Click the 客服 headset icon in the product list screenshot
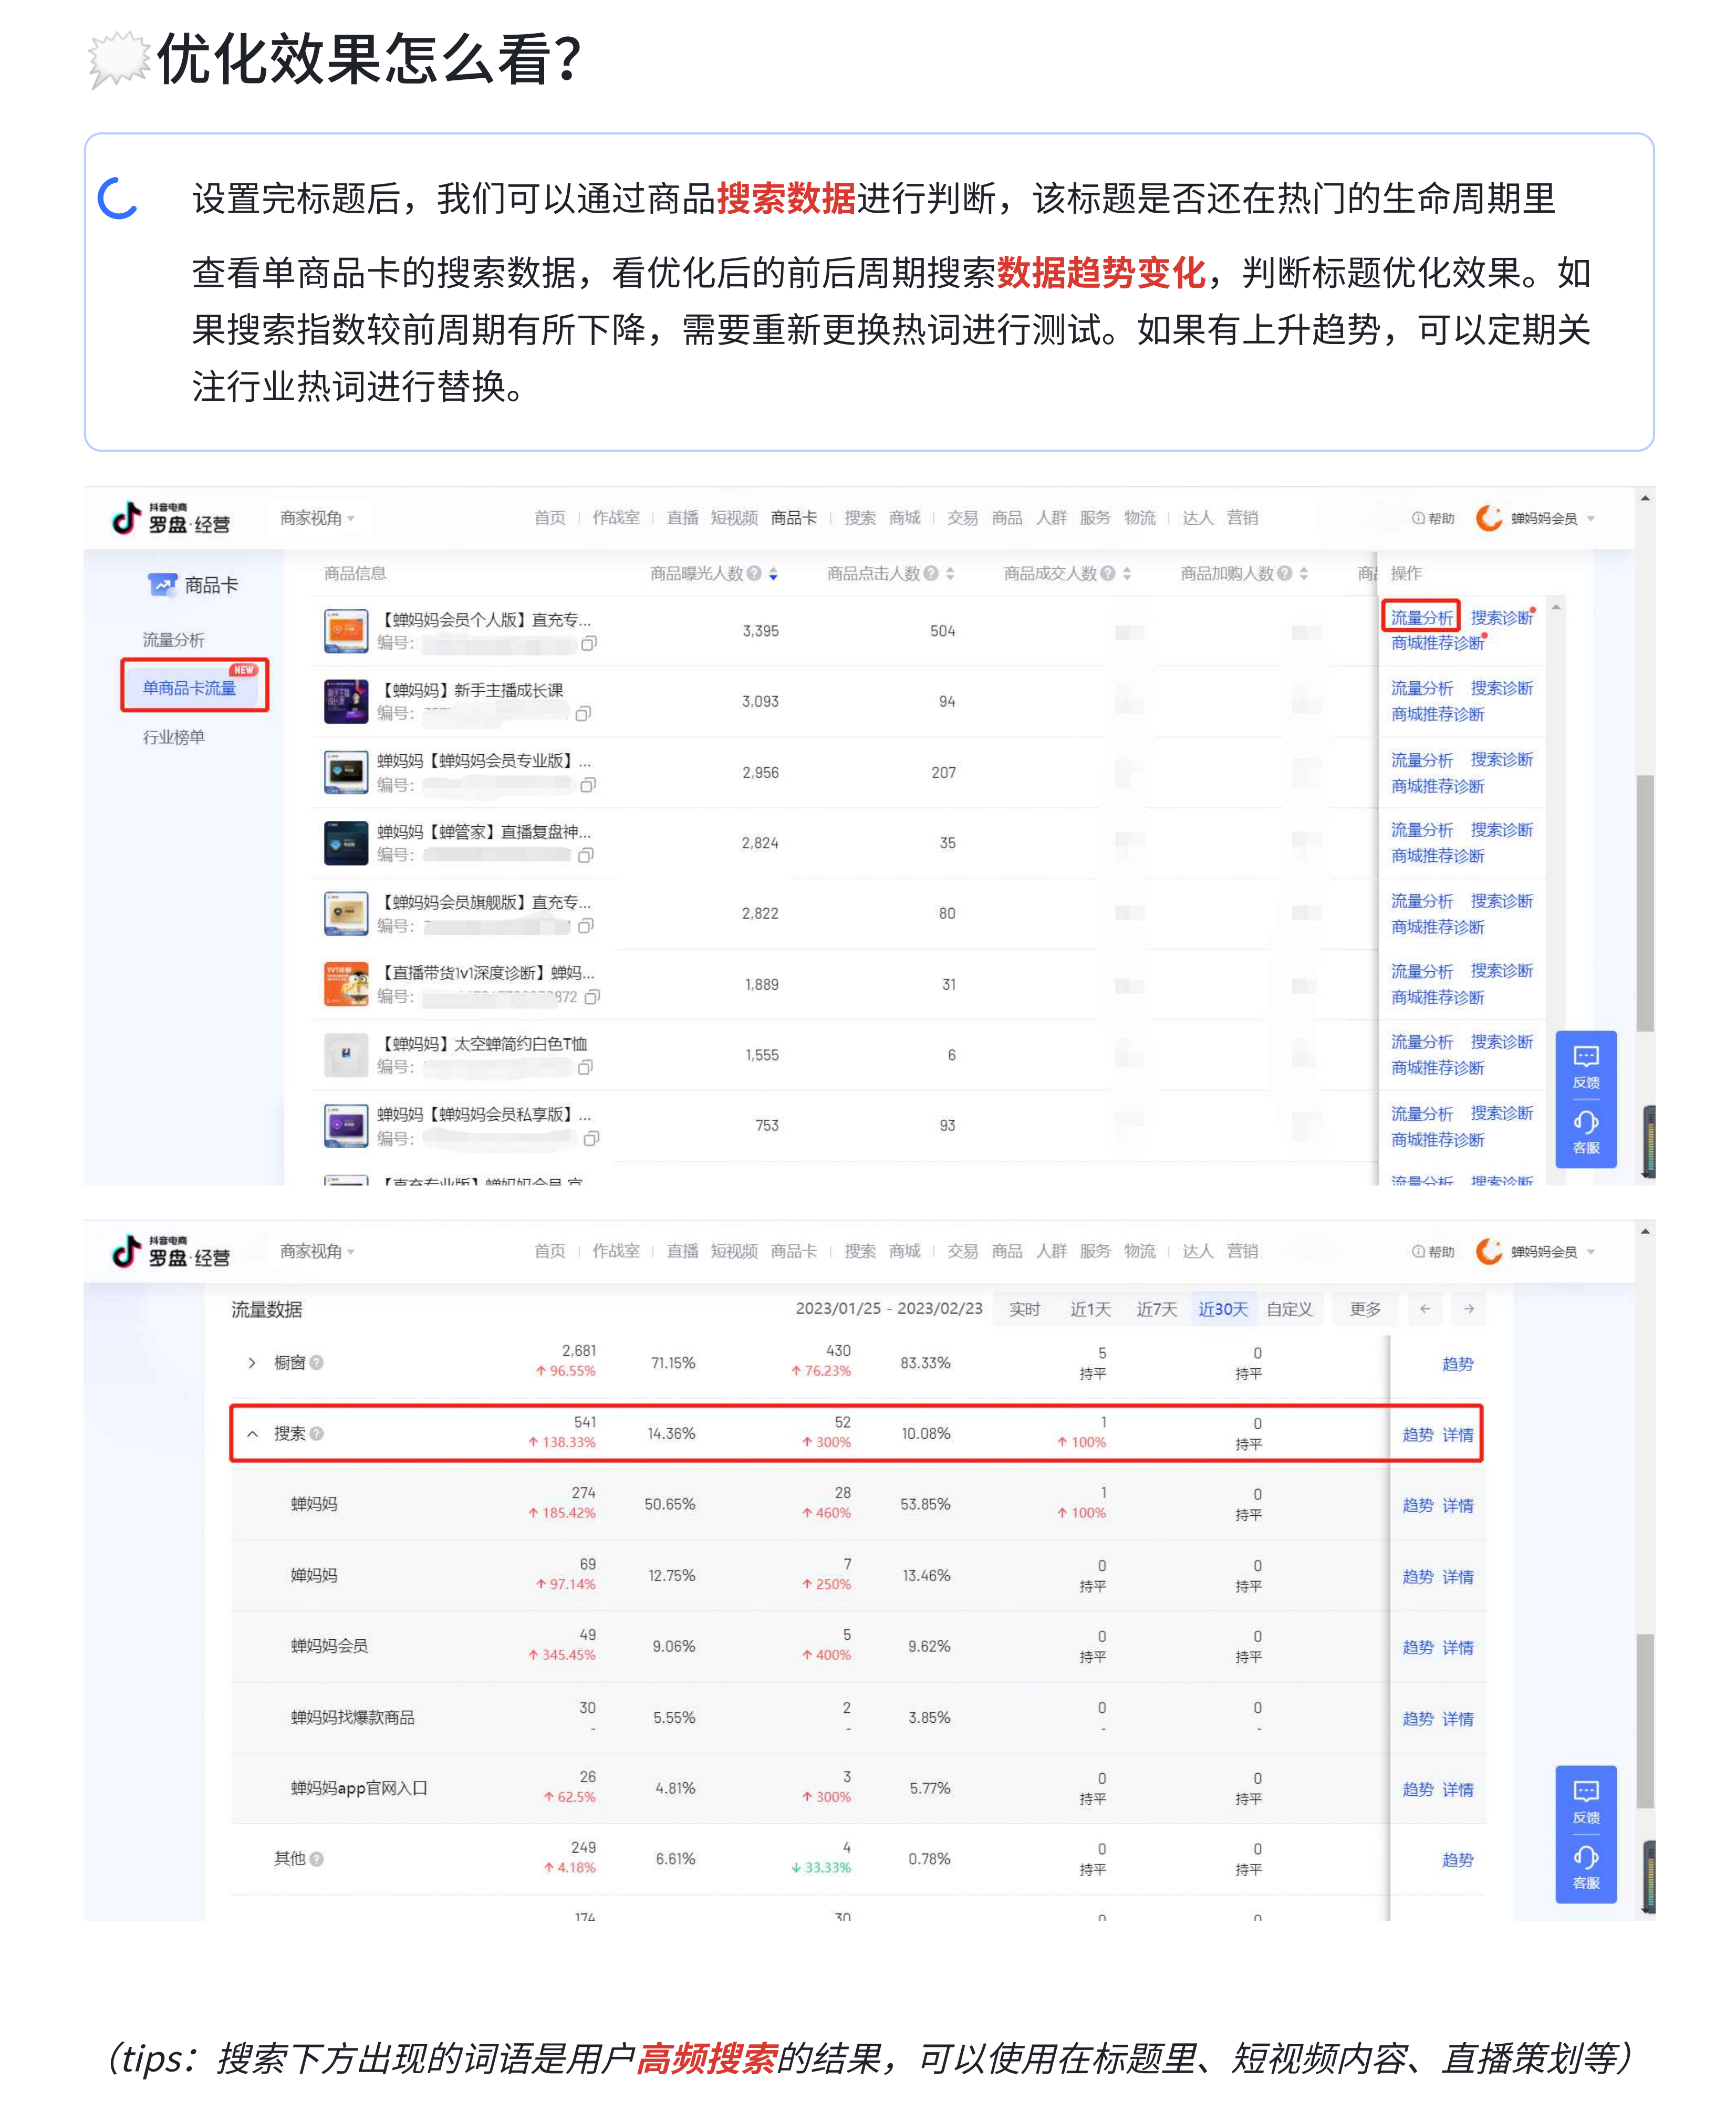 (x=1586, y=1122)
